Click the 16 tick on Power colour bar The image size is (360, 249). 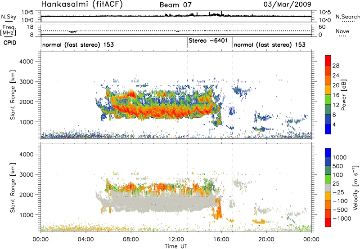coord(336,95)
